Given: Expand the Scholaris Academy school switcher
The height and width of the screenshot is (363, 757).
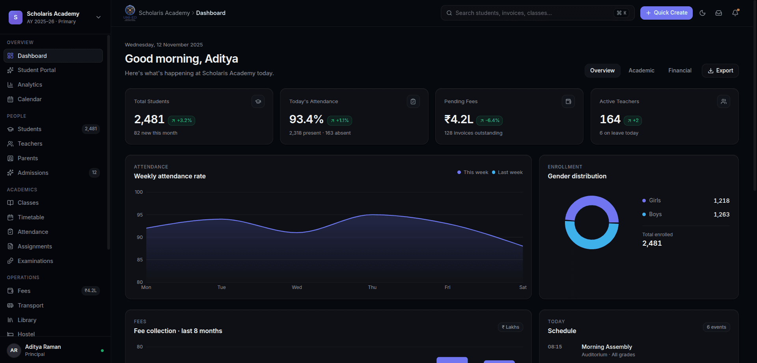Looking at the screenshot, I should pyautogui.click(x=99, y=17).
